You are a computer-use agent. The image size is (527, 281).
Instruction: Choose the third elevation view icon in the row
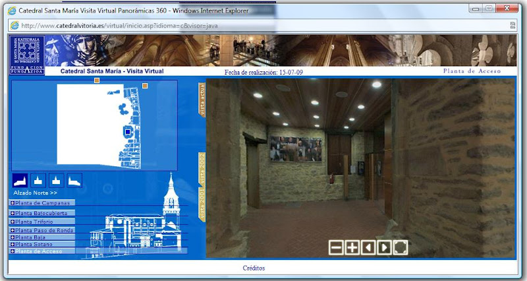click(x=57, y=180)
